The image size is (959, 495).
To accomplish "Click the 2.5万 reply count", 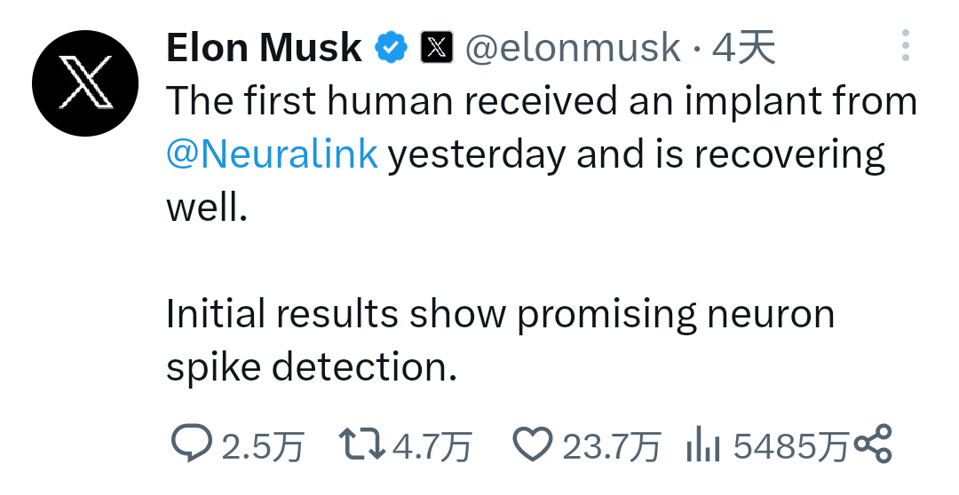I will tap(262, 446).
